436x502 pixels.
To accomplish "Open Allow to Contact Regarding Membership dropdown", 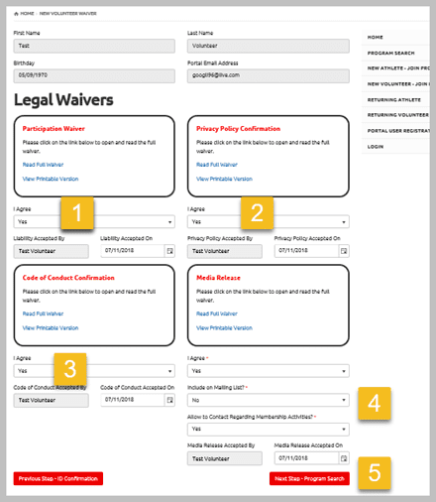I will coord(269,429).
